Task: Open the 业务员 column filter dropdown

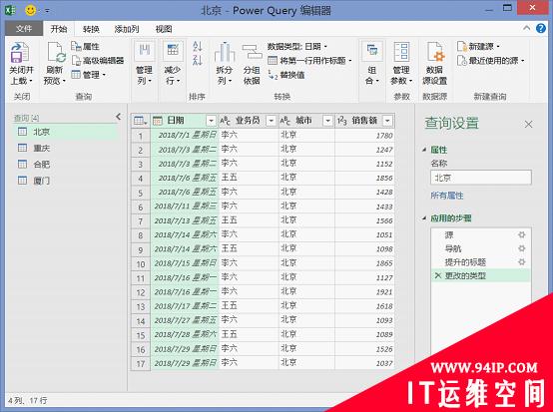Action: tap(271, 121)
